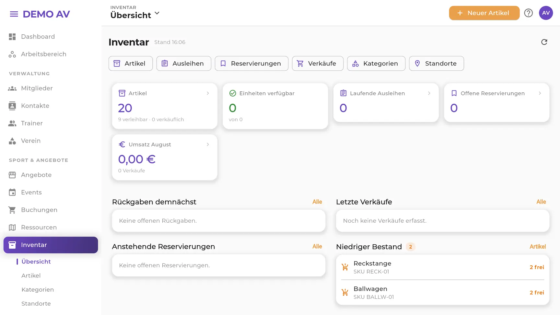The image size is (560, 315).
Task: Click the DEMO AV logo
Action: coord(46,14)
